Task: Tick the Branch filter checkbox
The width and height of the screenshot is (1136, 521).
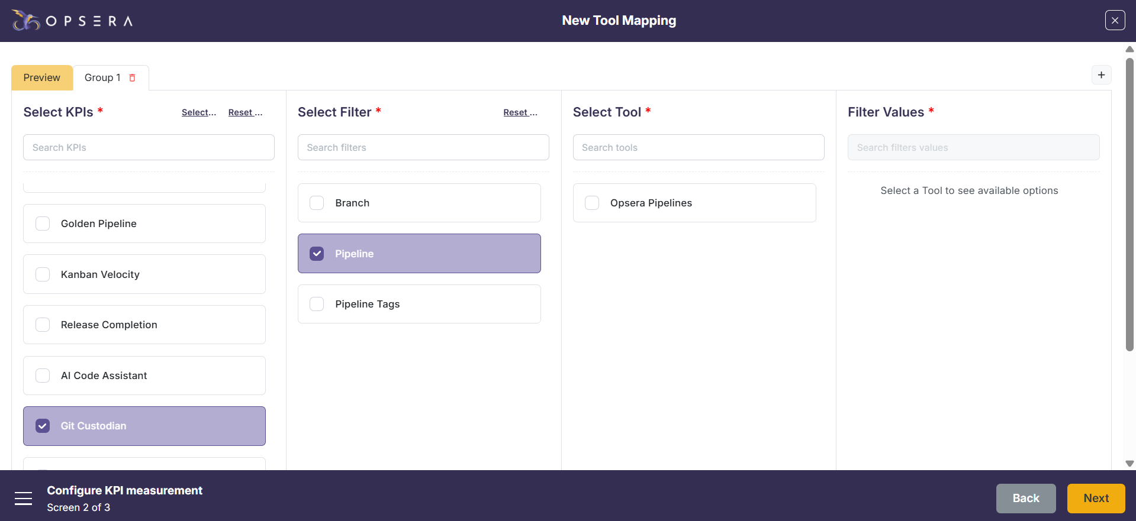Action: click(x=317, y=203)
